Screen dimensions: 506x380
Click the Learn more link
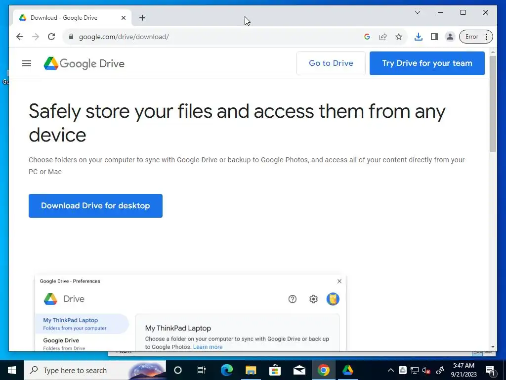click(x=208, y=347)
